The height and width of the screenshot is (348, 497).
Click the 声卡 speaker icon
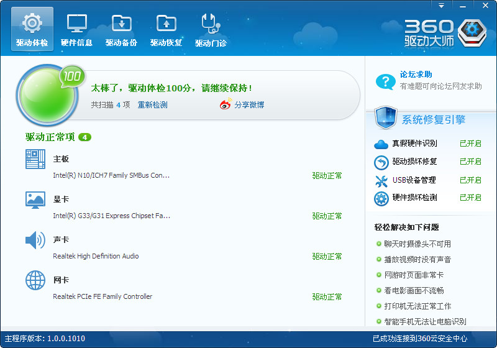pos(35,240)
